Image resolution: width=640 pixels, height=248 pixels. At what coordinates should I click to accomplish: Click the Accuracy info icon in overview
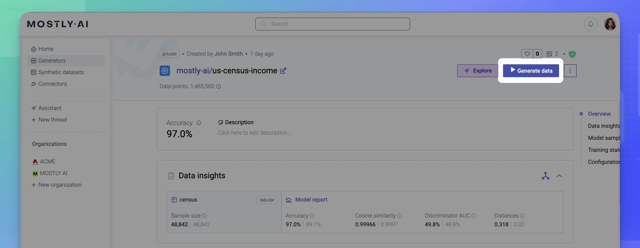(x=199, y=123)
